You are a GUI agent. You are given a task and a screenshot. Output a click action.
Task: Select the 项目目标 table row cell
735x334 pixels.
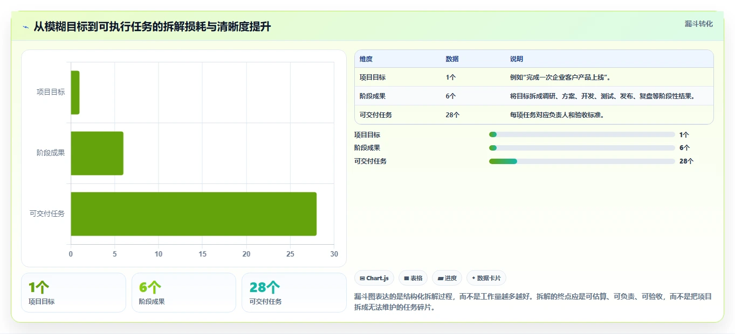coord(373,77)
